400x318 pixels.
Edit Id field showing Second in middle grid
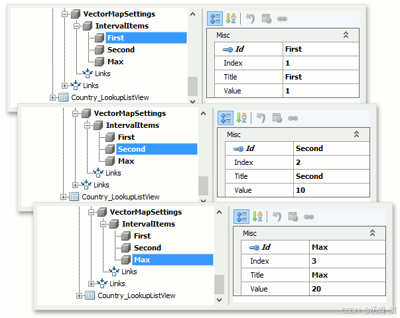click(331, 148)
